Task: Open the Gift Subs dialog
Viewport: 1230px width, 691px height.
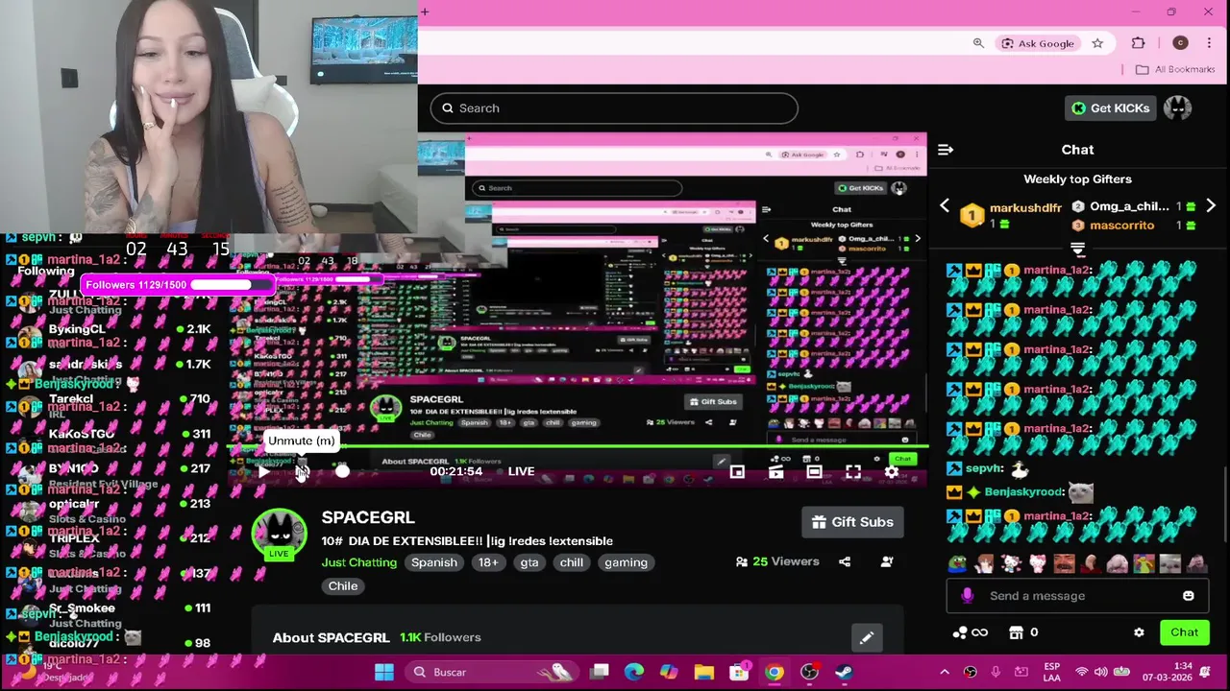Action: 852,522
